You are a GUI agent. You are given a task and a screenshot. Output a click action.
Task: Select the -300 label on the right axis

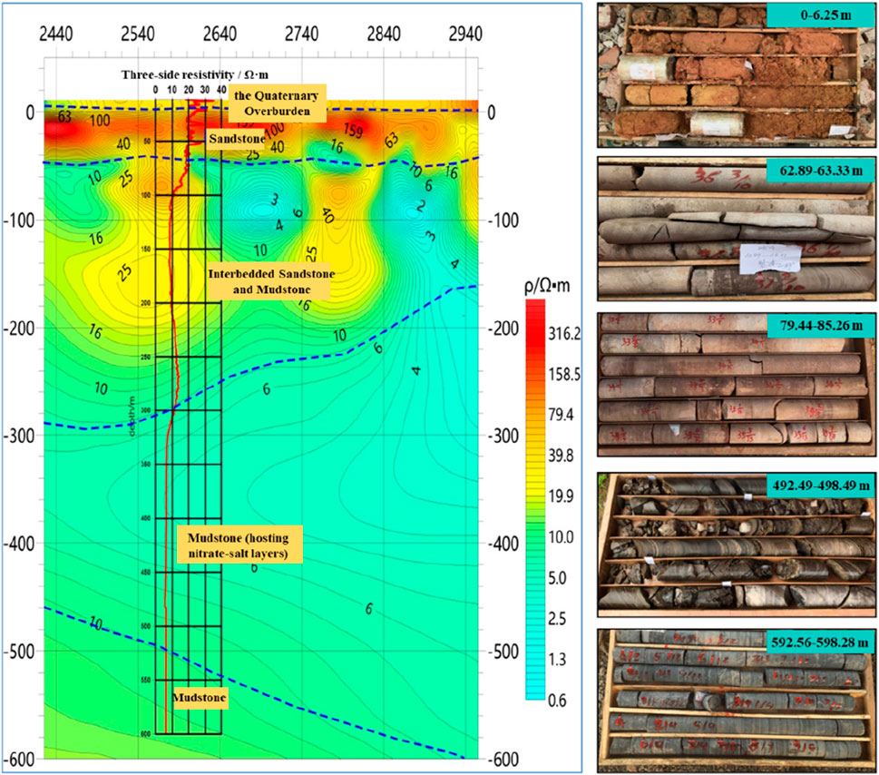click(506, 436)
